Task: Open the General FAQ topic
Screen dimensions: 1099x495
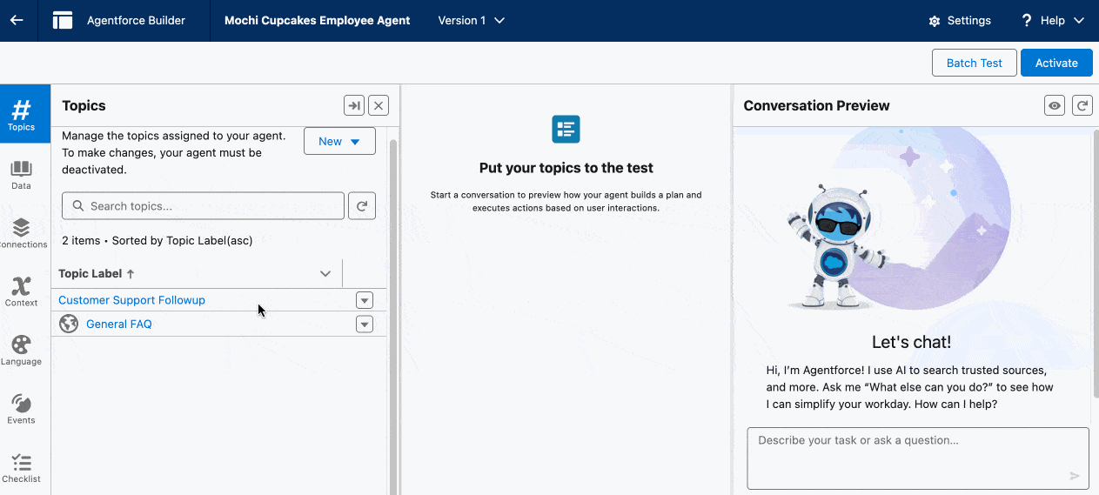Action: pos(119,324)
